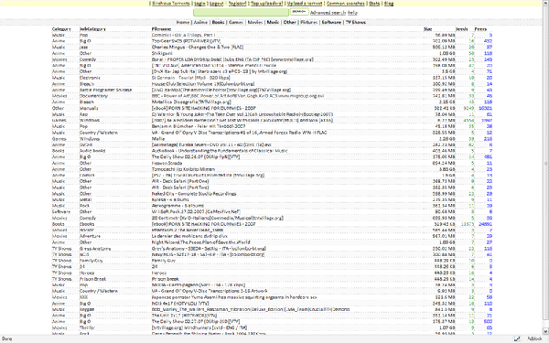This screenshot has height=343, width=549.
Task: Select the 'Adventure' subcategory cell
Action: point(90,236)
